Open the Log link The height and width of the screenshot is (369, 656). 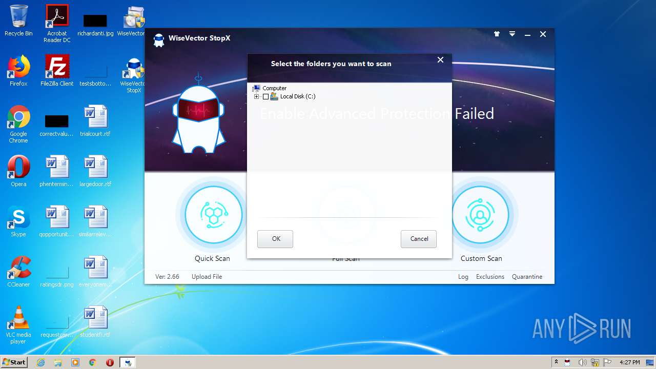tap(463, 277)
